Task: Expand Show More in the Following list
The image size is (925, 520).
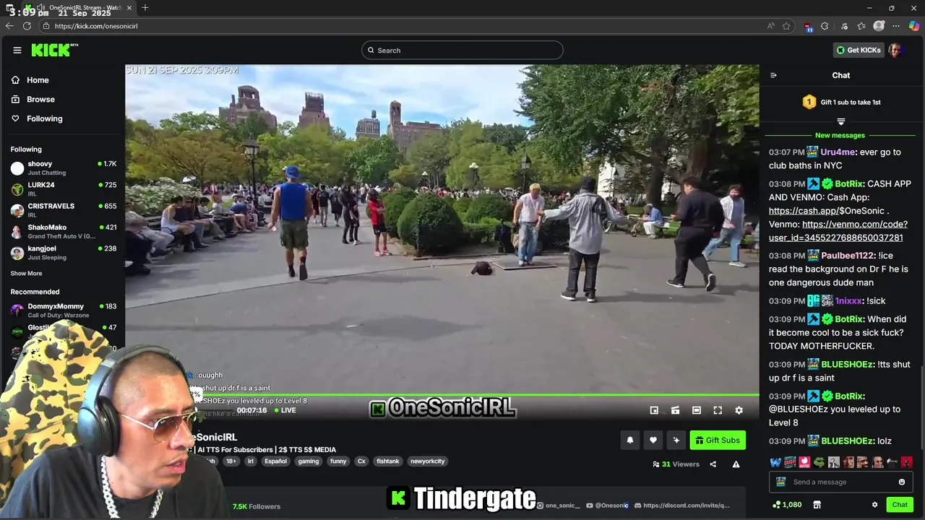Action: pyautogui.click(x=26, y=274)
